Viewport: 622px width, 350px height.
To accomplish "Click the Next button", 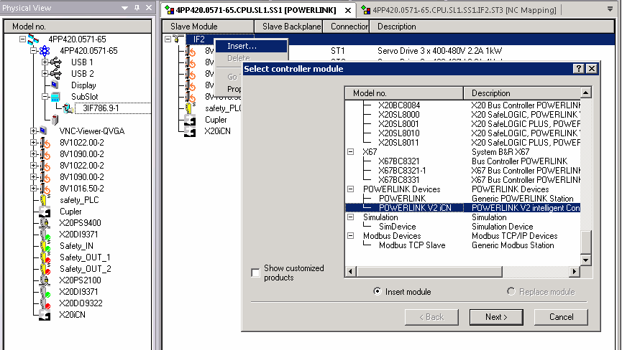I will (496, 317).
